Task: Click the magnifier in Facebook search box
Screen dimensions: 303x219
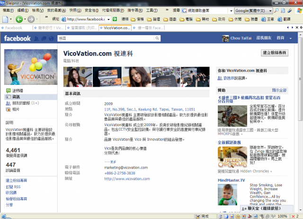Action: pos(157,38)
